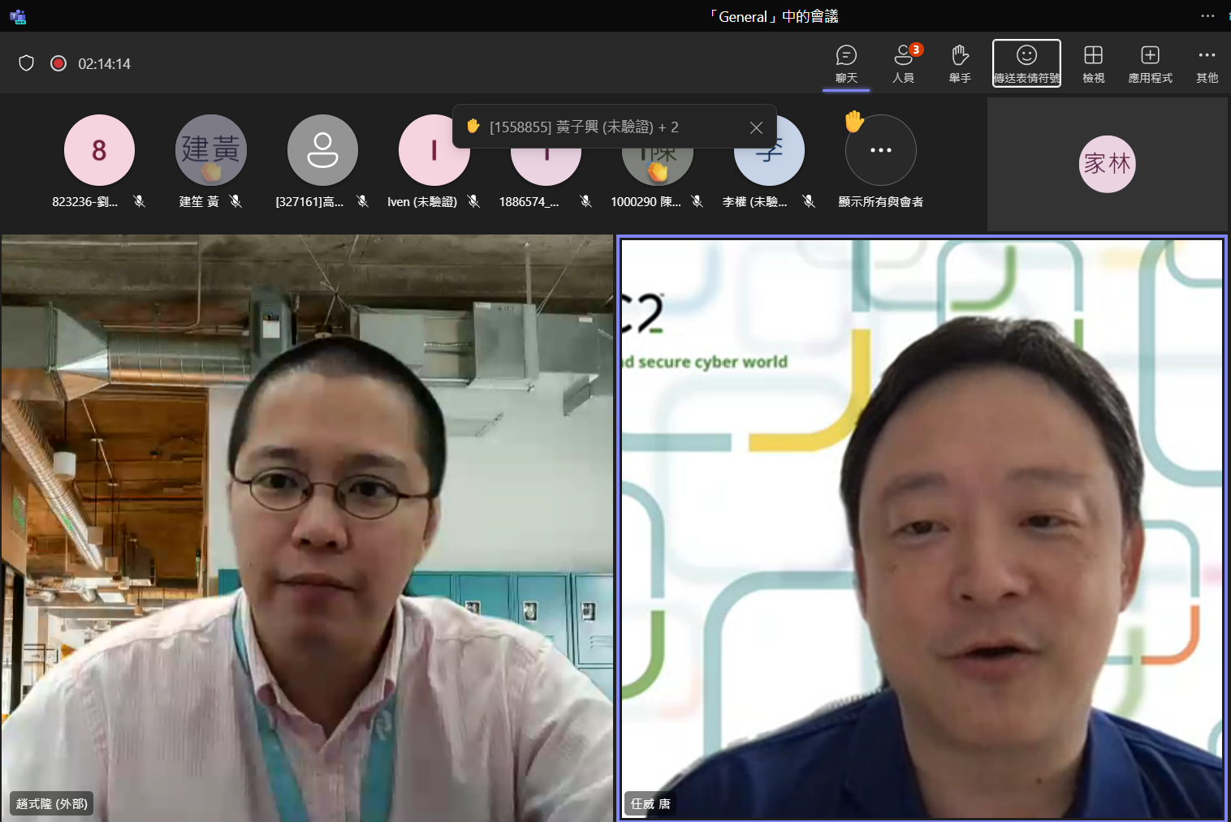Image resolution: width=1231 pixels, height=822 pixels.
Task: Select the 家林 avatar tile
Action: coord(1107,164)
